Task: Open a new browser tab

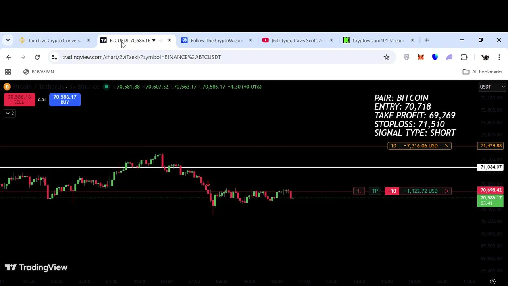Action: pos(427,40)
